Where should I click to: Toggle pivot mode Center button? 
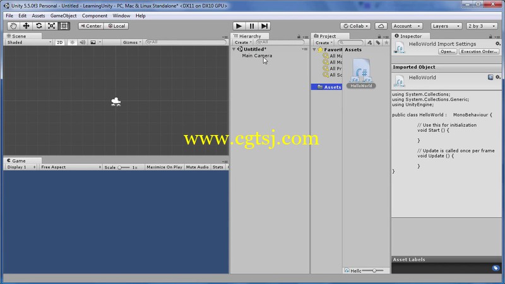(91, 26)
